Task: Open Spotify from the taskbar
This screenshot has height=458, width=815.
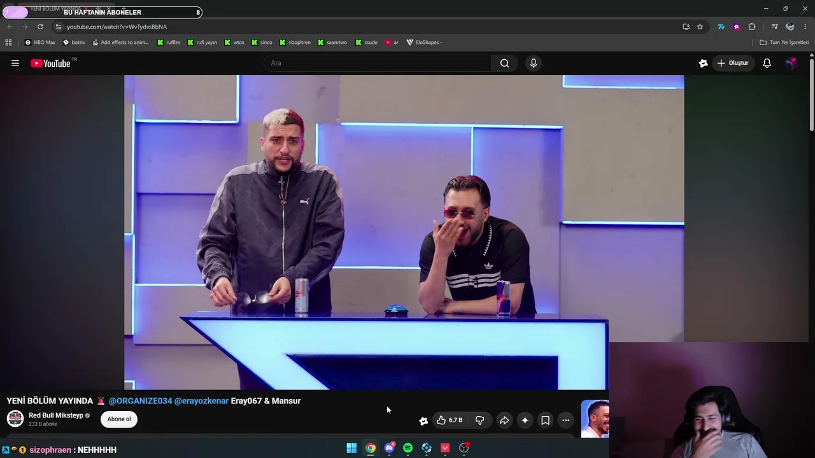Action: point(407,448)
